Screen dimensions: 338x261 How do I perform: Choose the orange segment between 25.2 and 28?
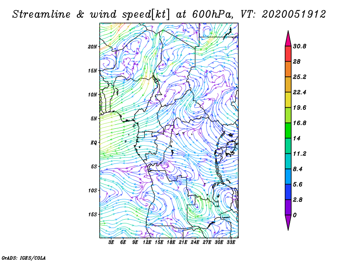[288, 69]
